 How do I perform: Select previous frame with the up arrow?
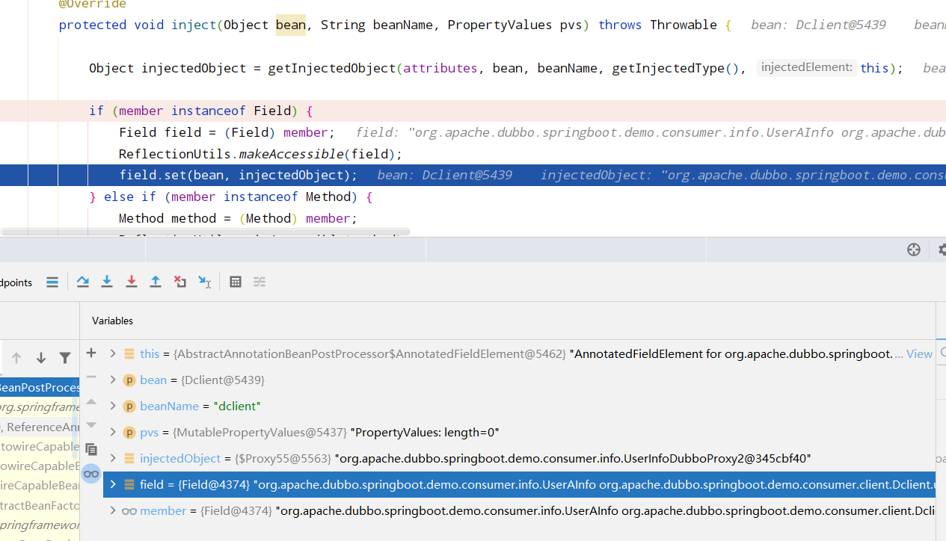pyautogui.click(x=16, y=358)
